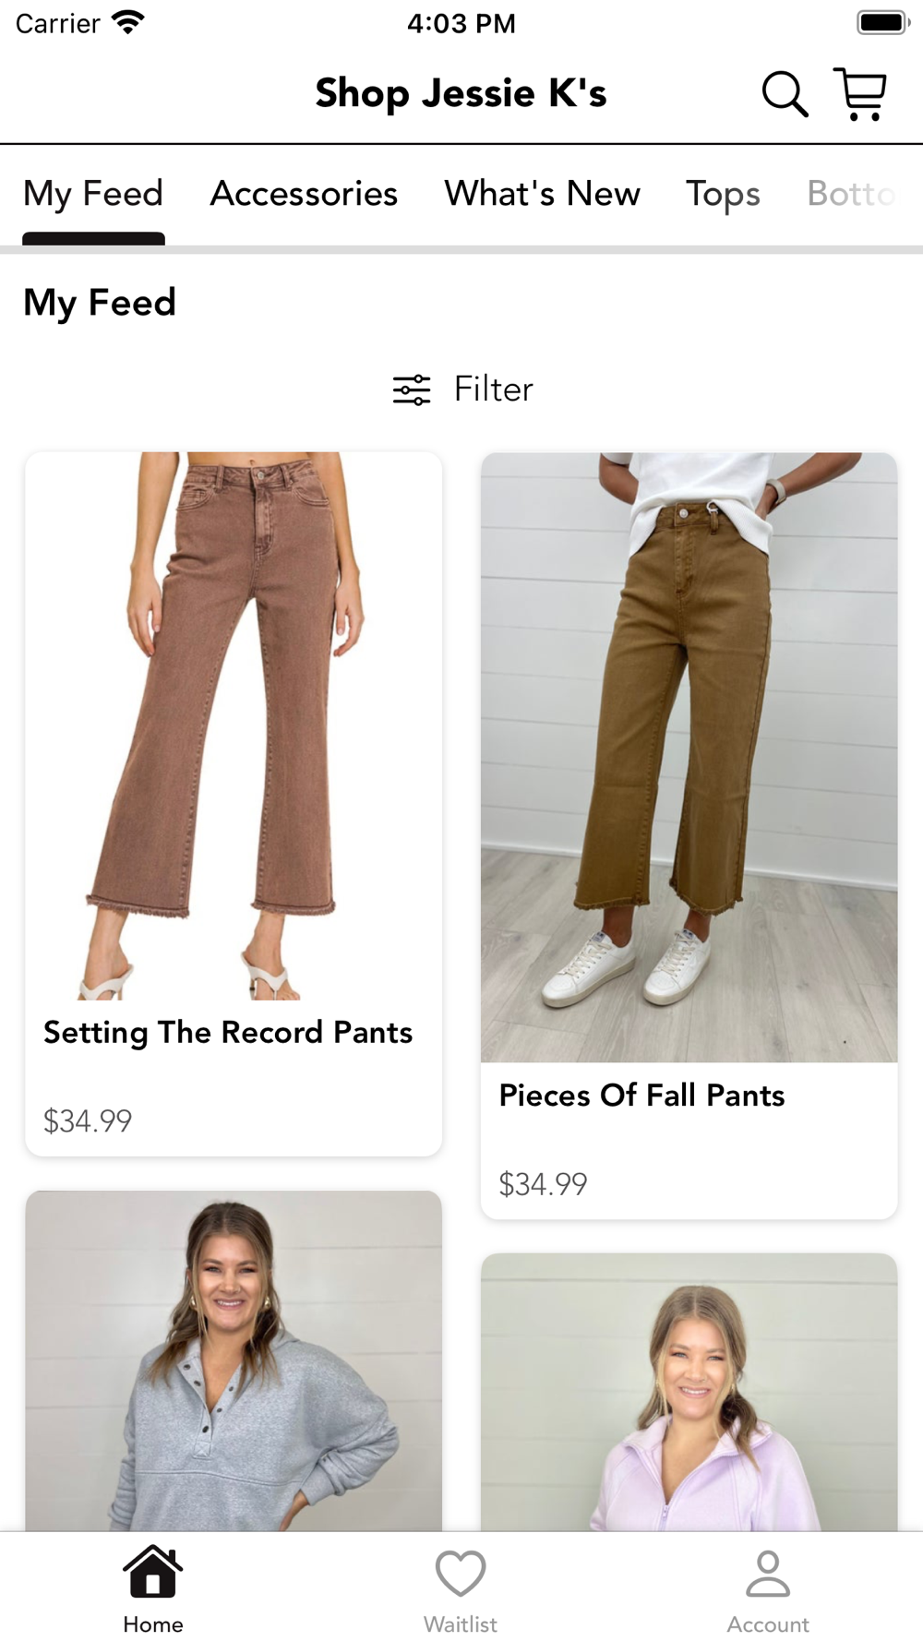The image size is (923, 1641).
Task: Open Pieces Of Fall Pants title
Action: coord(642,1096)
